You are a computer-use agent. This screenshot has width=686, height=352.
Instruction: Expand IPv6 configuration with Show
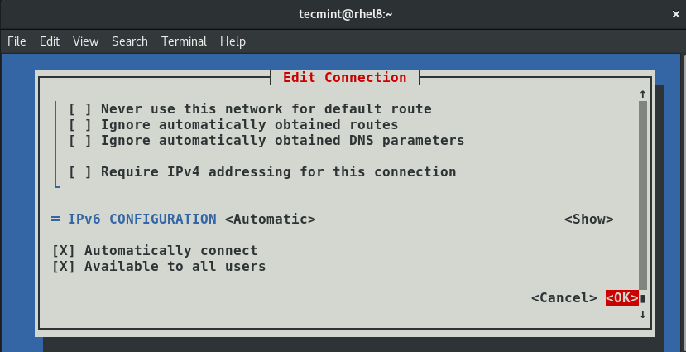pyautogui.click(x=588, y=219)
